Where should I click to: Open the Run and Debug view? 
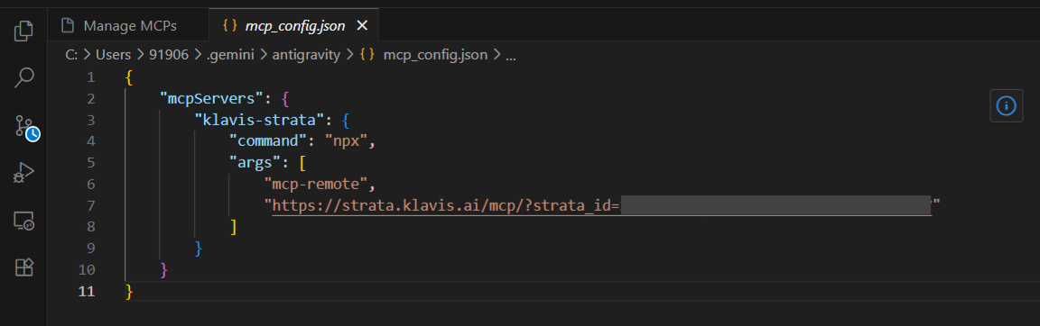(23, 173)
